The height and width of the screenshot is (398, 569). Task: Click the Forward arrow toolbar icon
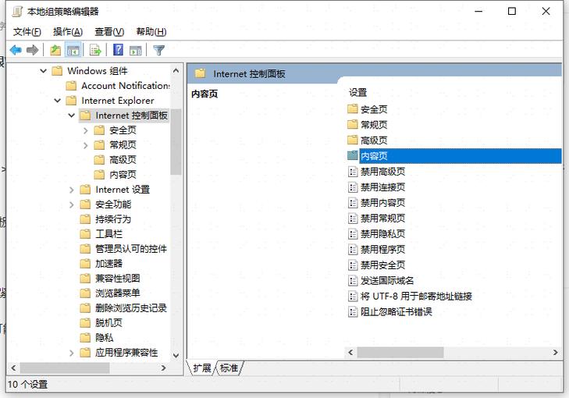pyautogui.click(x=32, y=50)
